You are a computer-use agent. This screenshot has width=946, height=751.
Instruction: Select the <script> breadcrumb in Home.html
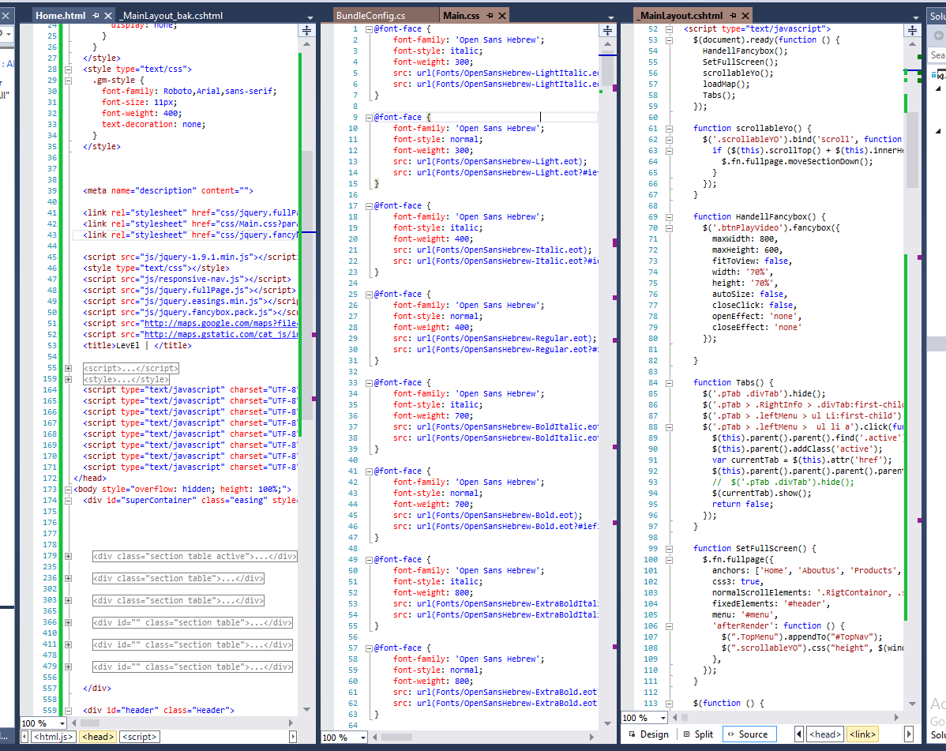click(140, 737)
